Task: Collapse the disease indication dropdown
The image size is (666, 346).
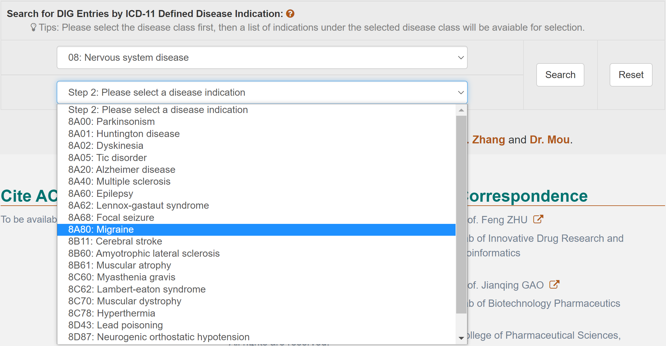Action: [x=262, y=92]
